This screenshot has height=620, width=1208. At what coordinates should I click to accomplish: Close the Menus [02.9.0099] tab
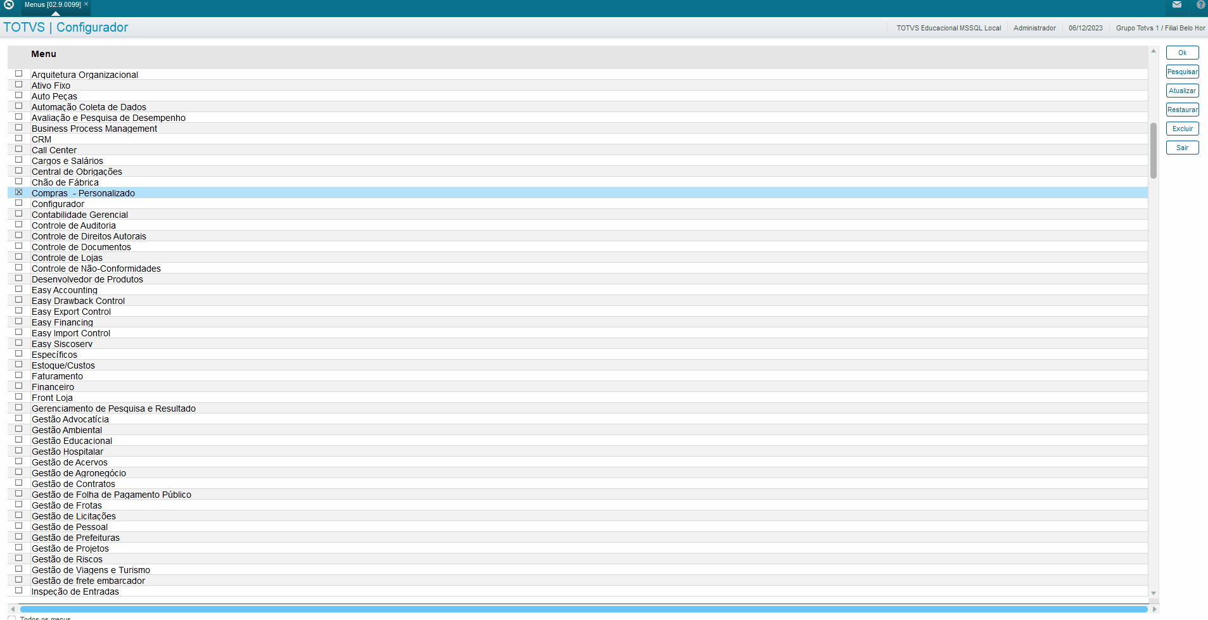tap(86, 4)
